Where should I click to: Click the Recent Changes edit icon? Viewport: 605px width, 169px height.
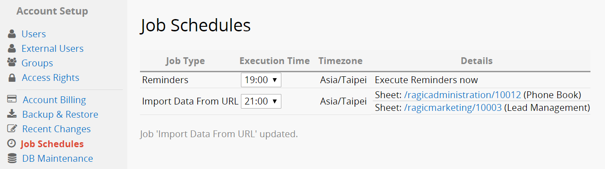tap(12, 129)
